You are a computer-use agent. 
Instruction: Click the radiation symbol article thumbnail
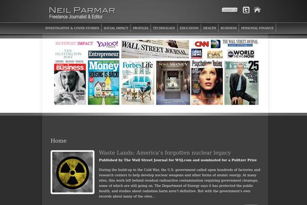click(73, 172)
